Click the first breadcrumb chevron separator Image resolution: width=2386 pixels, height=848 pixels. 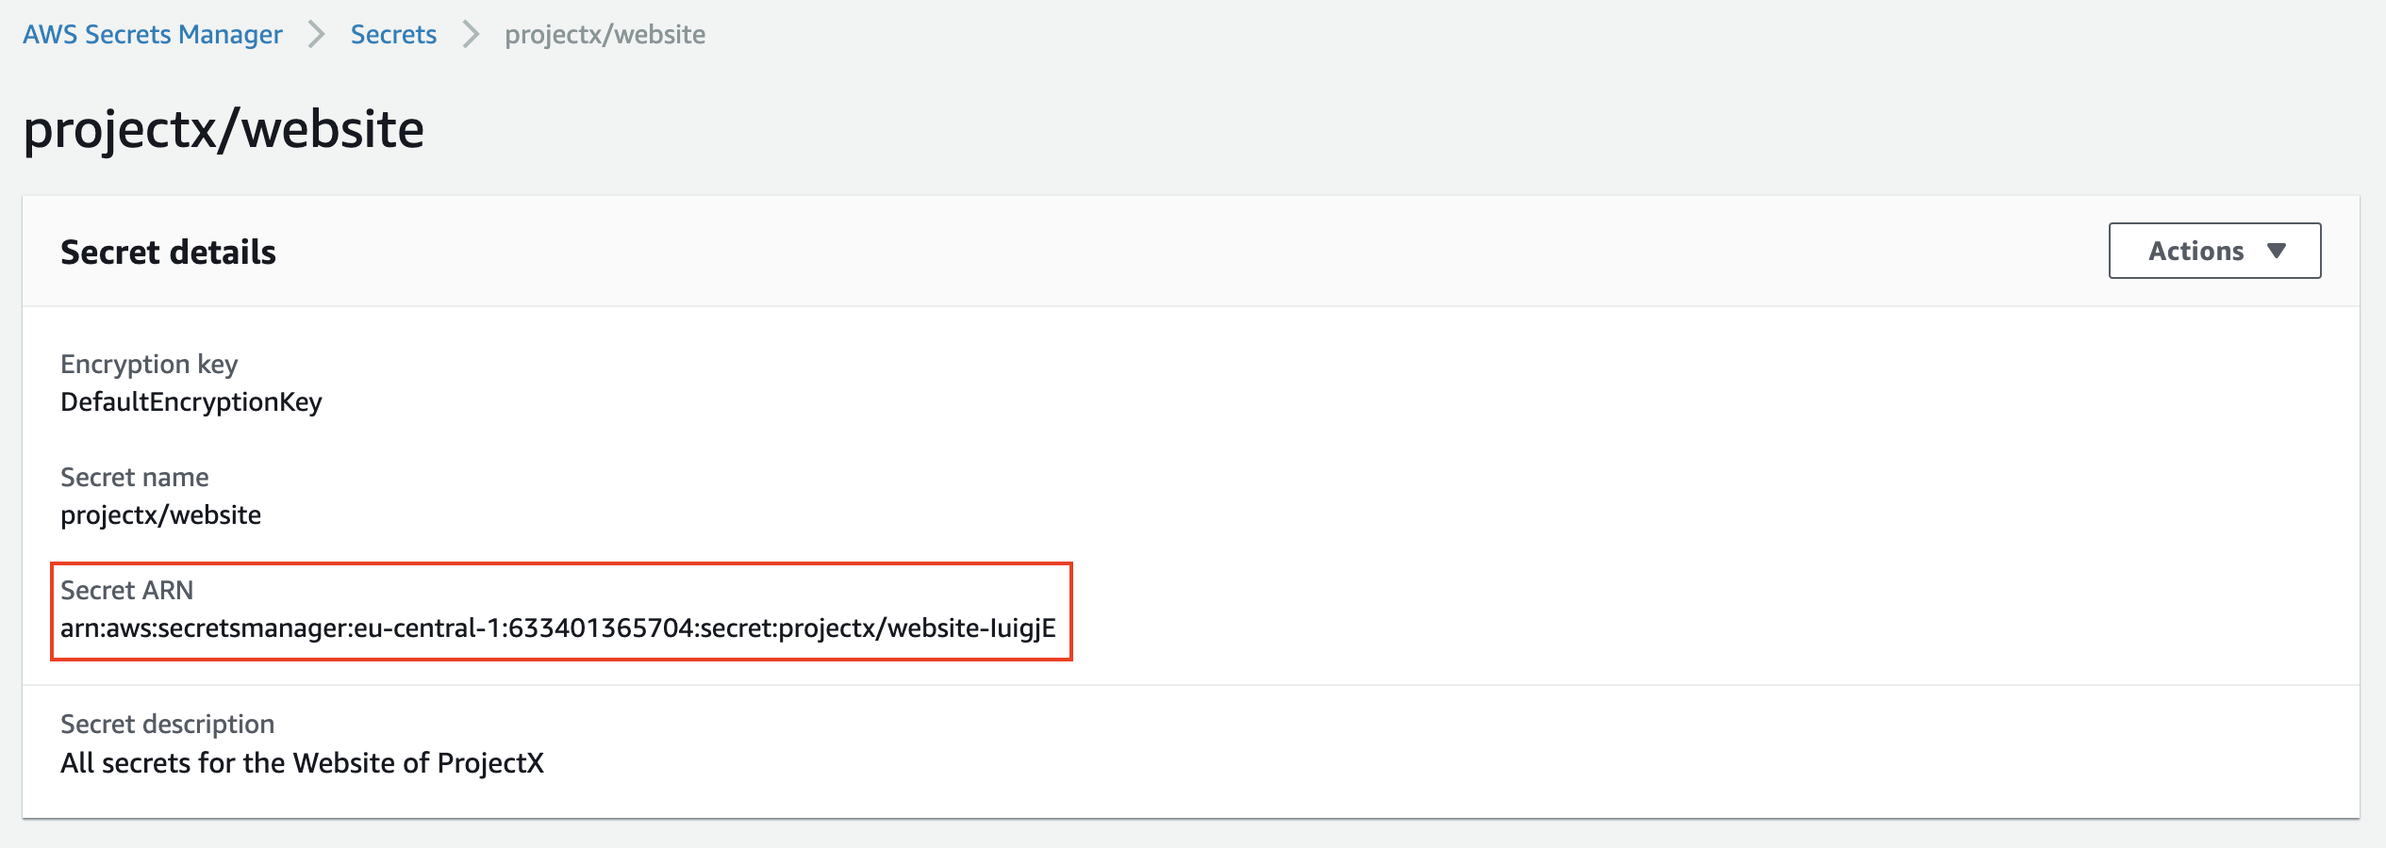coord(317,35)
